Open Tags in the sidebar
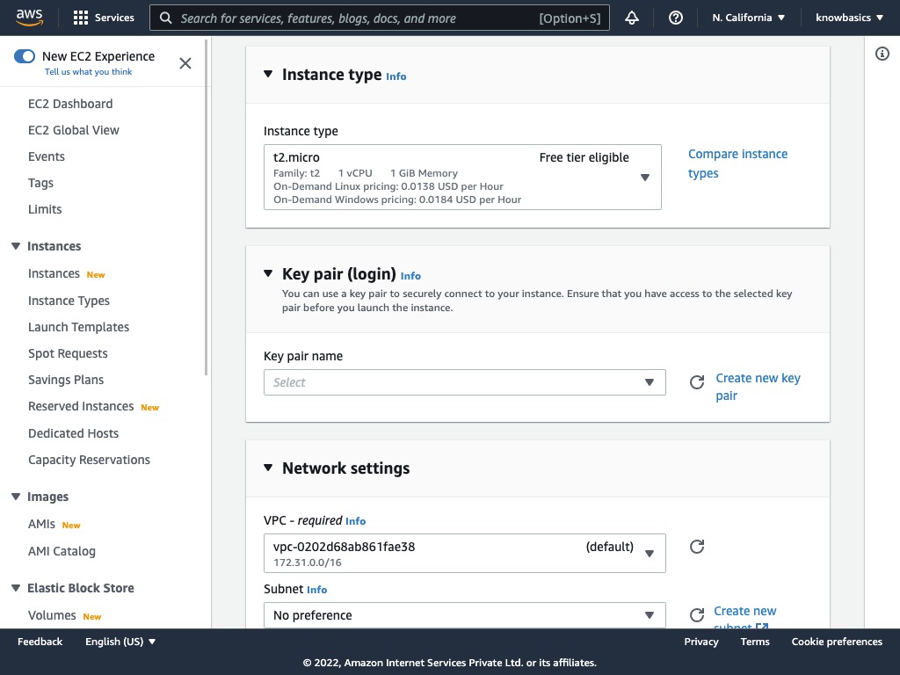The height and width of the screenshot is (675, 900). [x=40, y=183]
